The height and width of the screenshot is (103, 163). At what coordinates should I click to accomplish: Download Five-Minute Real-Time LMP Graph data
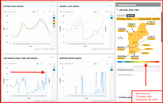[x=54, y=64]
